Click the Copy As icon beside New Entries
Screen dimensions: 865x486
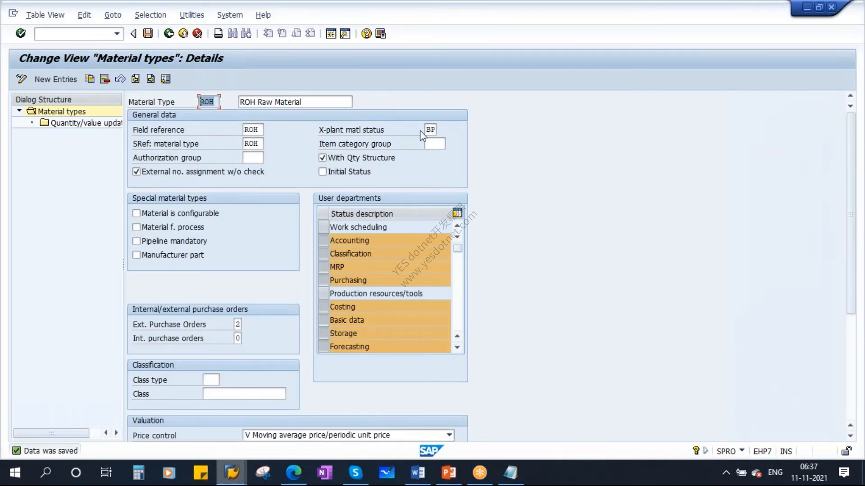pos(90,79)
